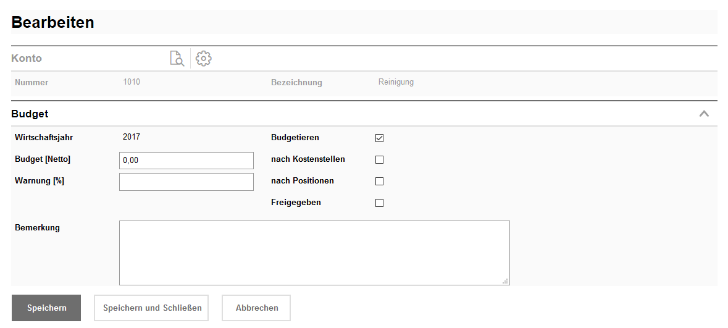Click the Konto section heading

[x=27, y=59]
